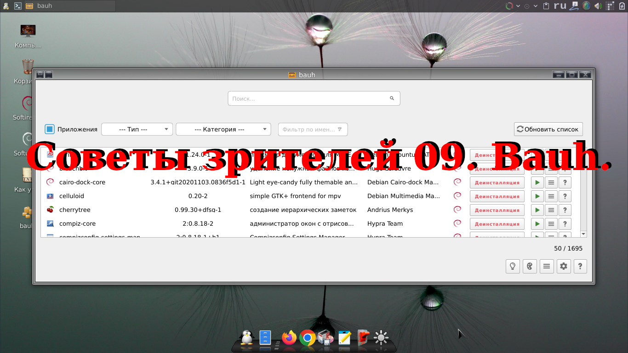Select the celluloid package name
Image resolution: width=628 pixels, height=353 pixels.
(72, 196)
